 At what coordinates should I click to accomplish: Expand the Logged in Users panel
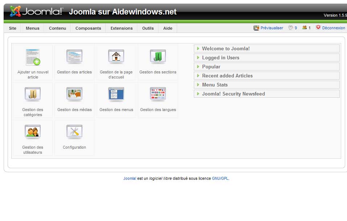tap(267, 58)
